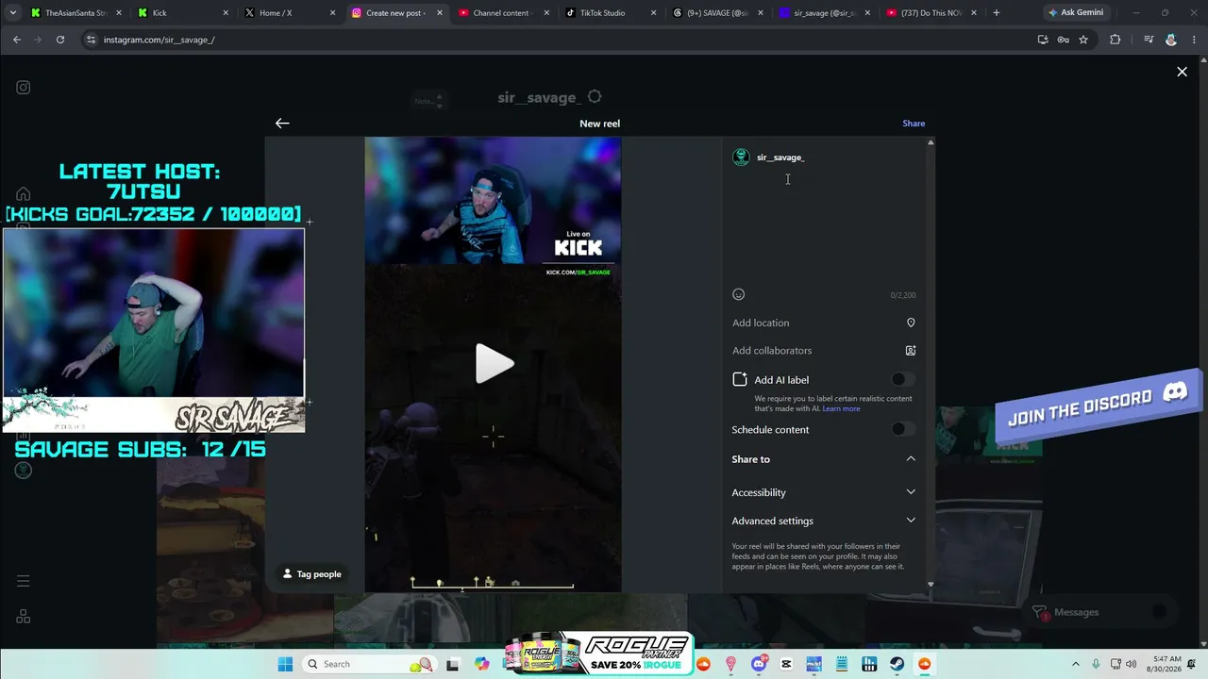Bookmark this page with the star icon
Screen dimensions: 1208x679
tap(1083, 40)
